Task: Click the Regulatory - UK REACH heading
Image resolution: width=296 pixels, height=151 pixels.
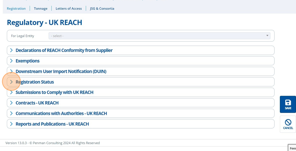Action: pyautogui.click(x=45, y=22)
